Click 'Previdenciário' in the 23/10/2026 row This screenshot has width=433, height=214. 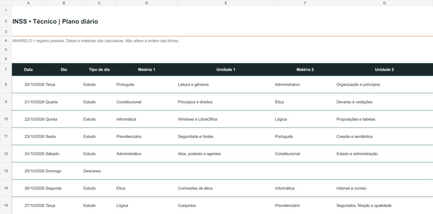146,136
